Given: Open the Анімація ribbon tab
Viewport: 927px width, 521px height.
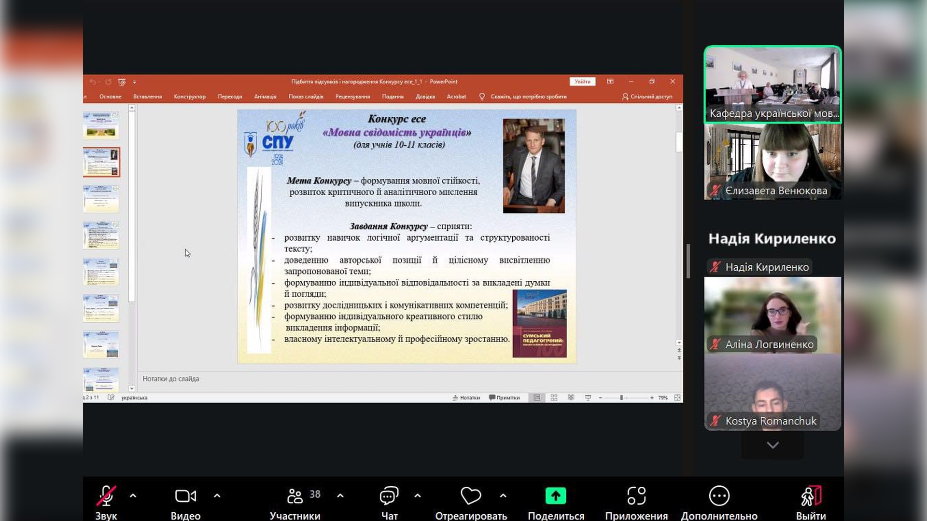Looking at the screenshot, I should coord(265,96).
